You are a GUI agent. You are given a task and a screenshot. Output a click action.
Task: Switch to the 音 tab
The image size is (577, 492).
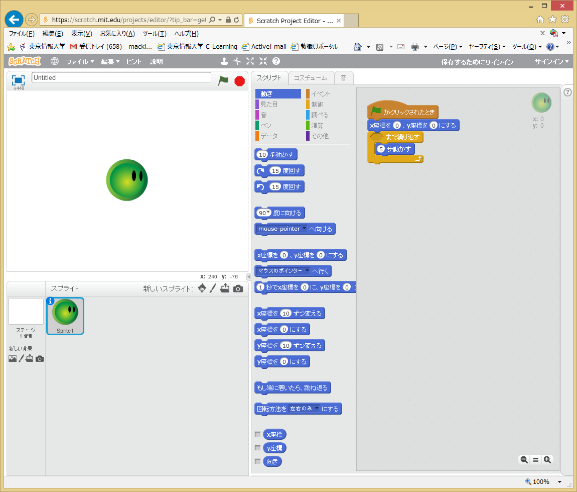[x=343, y=78]
